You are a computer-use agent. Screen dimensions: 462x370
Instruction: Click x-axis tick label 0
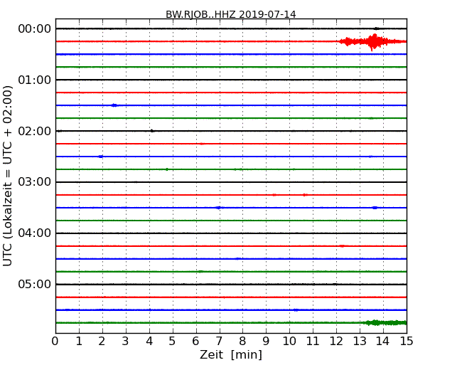coord(55,342)
